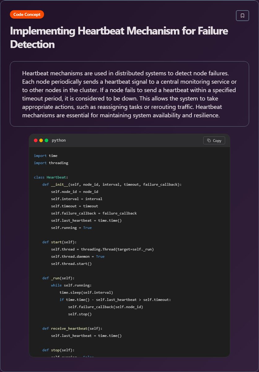Click the green window dot on the code block
259x372 pixels.
click(46, 140)
